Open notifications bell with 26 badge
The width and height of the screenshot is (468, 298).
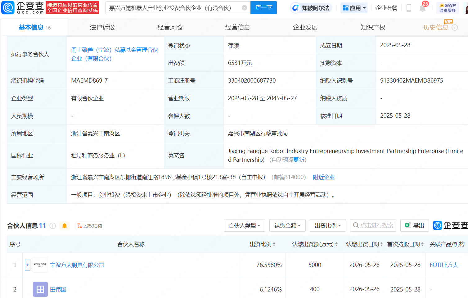(423, 7)
